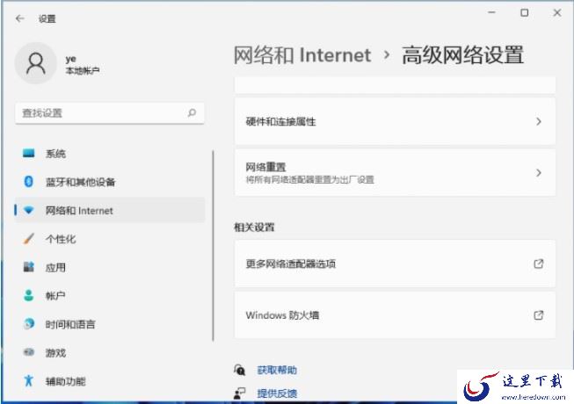574x404 pixels.
Task: Click the 相关设置 section heading
Action: [254, 227]
